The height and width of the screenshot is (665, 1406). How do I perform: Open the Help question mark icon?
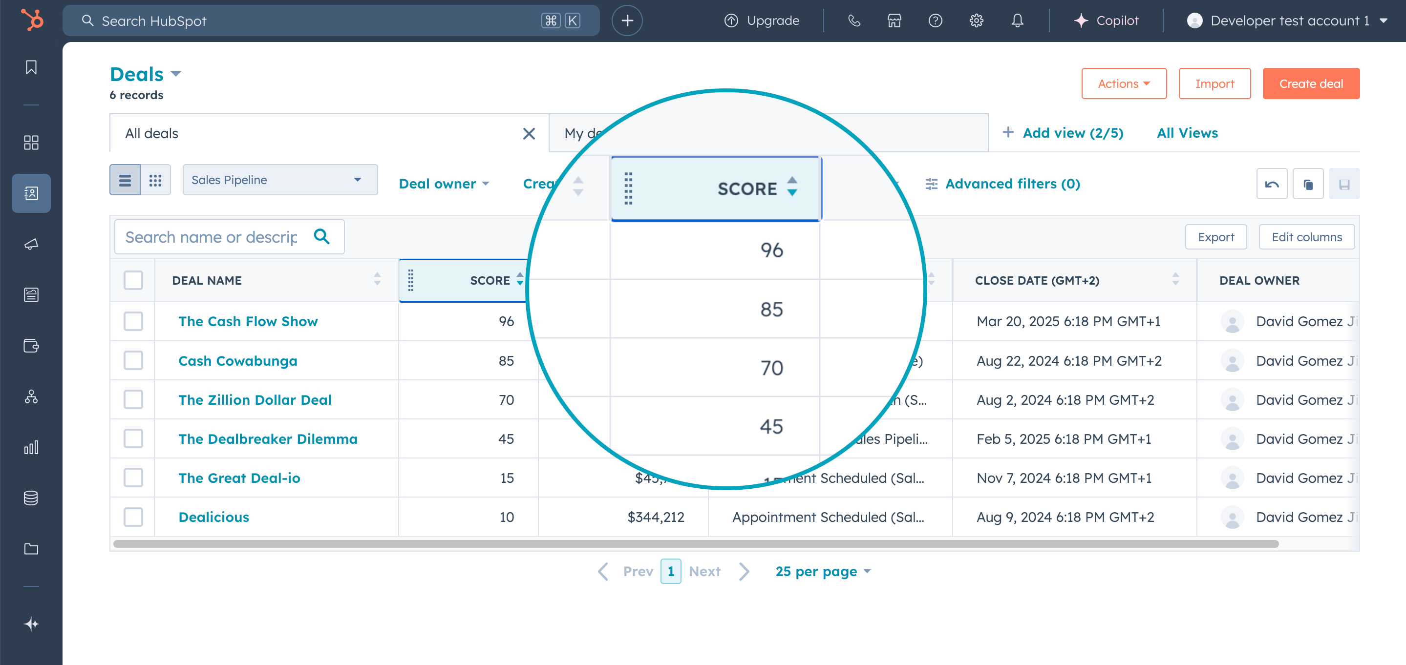(x=936, y=21)
